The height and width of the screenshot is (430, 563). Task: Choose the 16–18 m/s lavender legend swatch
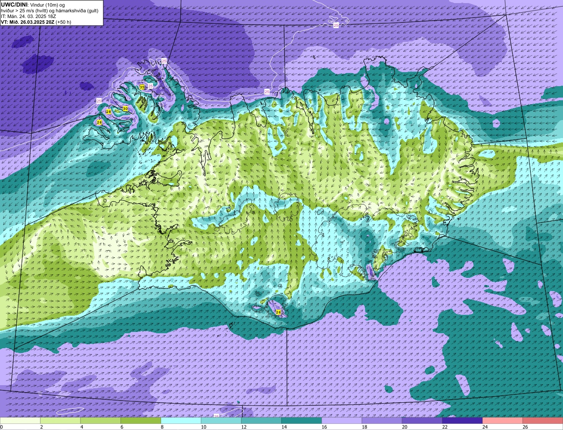pyautogui.click(x=342, y=421)
